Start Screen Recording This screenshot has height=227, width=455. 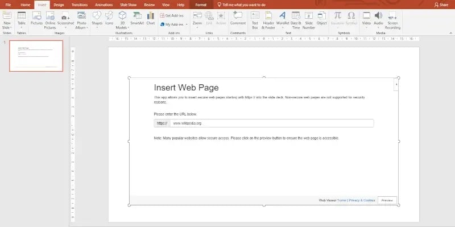[392, 20]
